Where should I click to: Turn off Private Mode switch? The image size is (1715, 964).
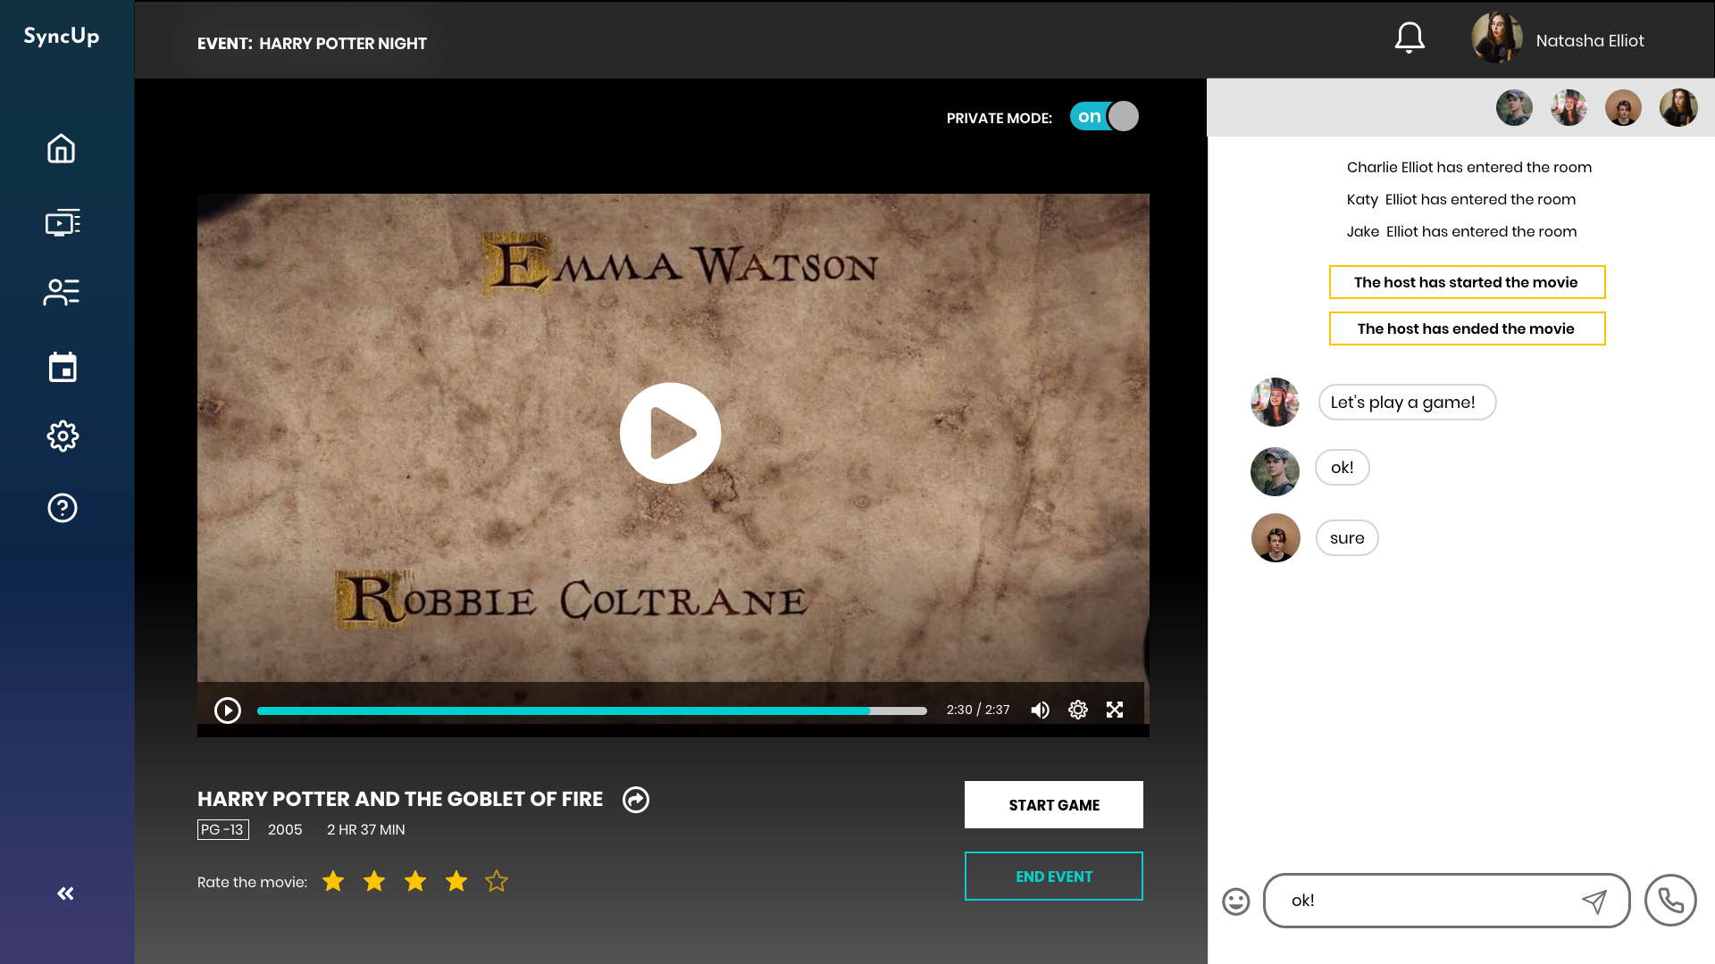pos(1105,117)
